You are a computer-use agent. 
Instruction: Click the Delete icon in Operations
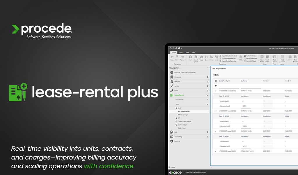240,58
